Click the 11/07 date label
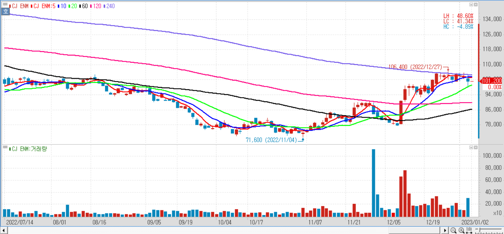 (315, 222)
